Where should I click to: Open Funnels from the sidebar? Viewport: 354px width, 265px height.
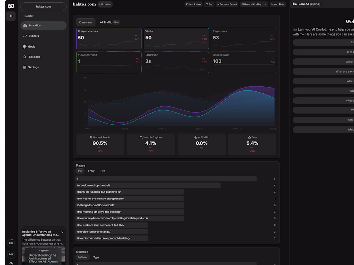click(x=33, y=36)
